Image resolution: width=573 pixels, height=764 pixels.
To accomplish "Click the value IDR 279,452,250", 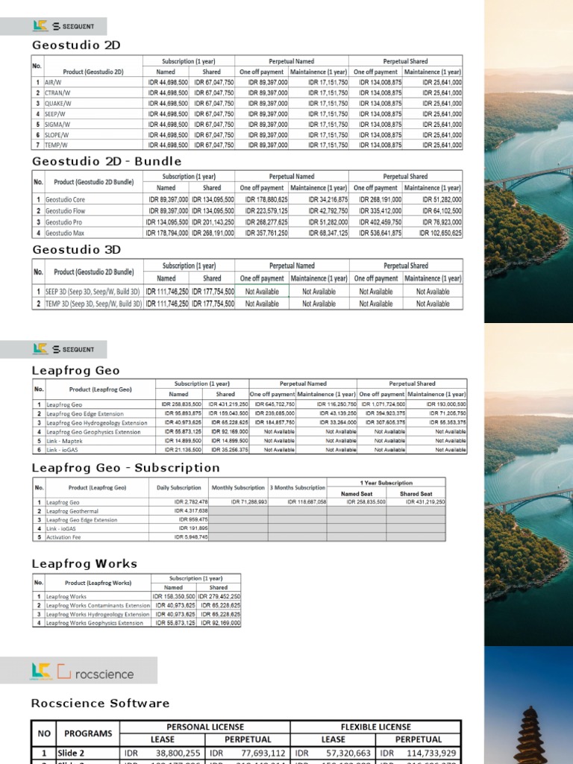I will 220,596.
